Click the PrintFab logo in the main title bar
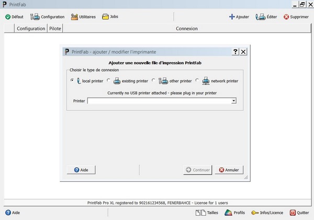The image size is (314, 220). click(4, 4)
